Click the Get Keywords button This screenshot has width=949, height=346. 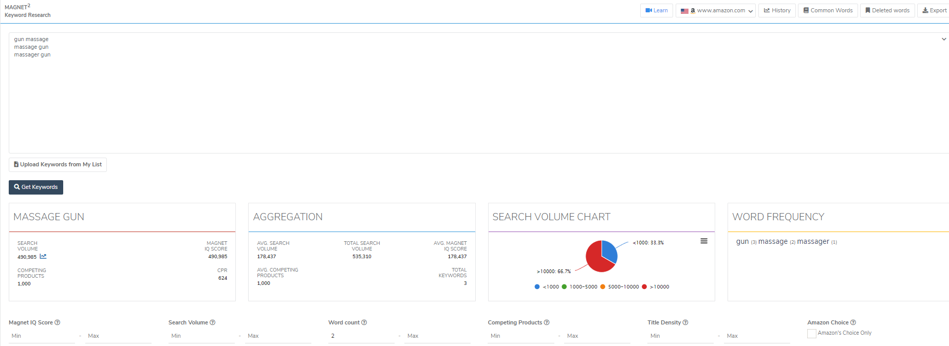pyautogui.click(x=36, y=187)
